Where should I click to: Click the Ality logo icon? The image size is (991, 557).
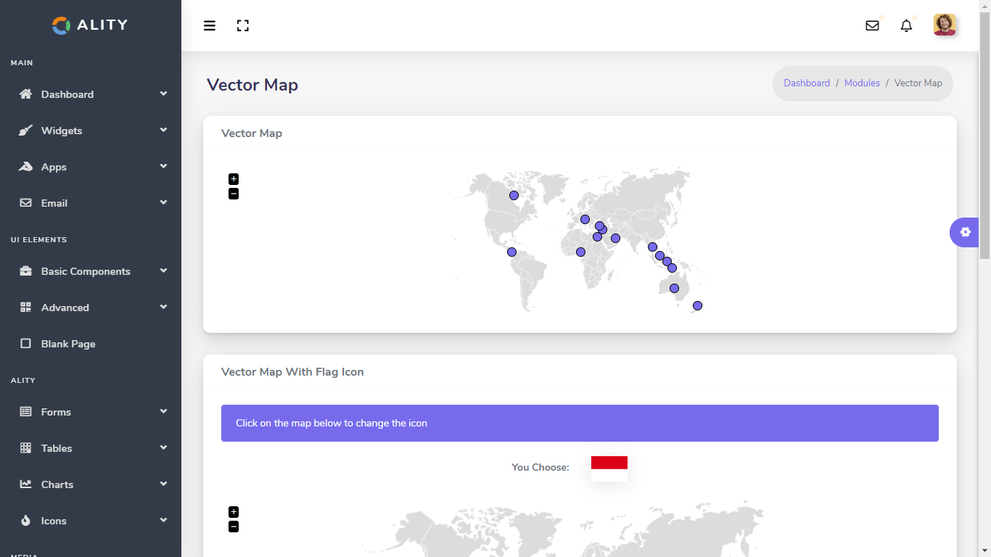click(x=62, y=25)
